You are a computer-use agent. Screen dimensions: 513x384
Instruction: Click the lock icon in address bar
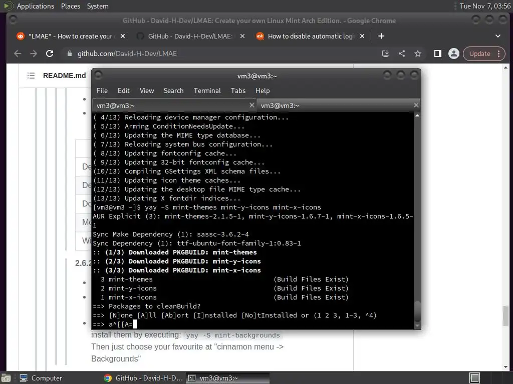[69, 53]
